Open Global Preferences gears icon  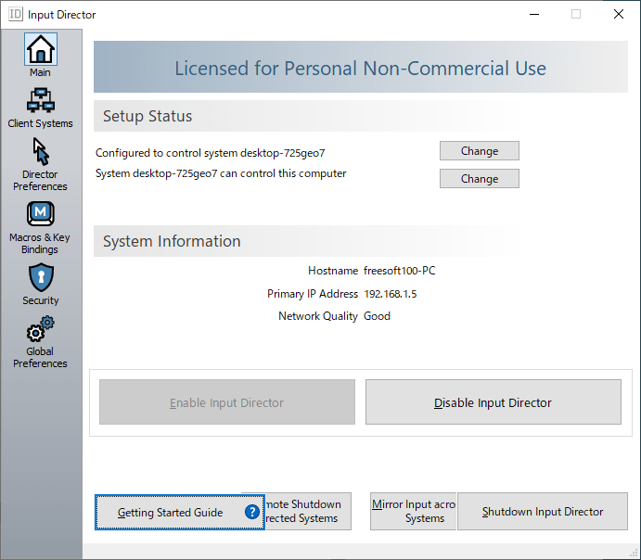coord(41,329)
